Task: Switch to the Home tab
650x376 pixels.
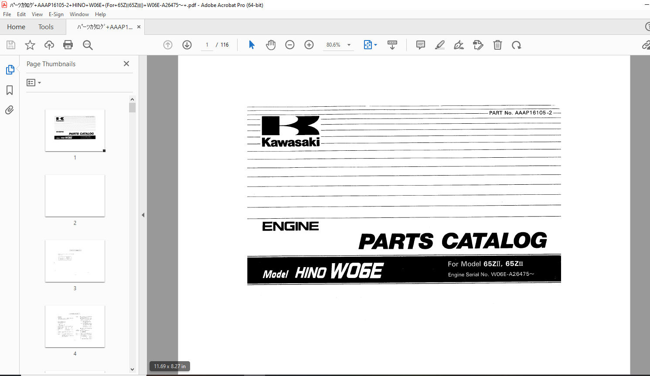Action: (16, 27)
